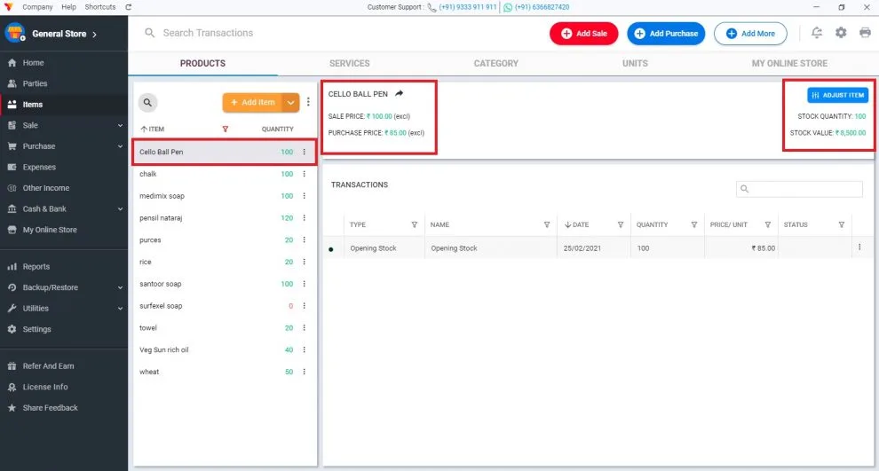Filter transactions by DATE column
Image resolution: width=879 pixels, height=471 pixels.
point(621,224)
